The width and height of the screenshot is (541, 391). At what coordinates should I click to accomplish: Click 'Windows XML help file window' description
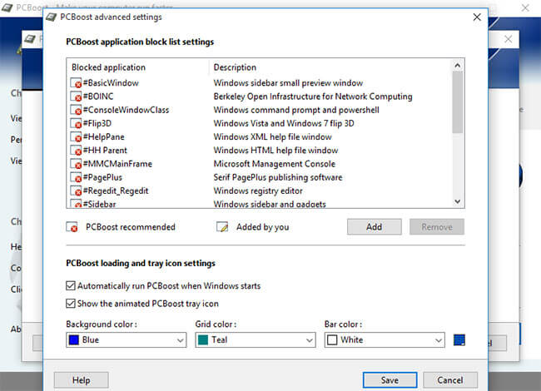tap(272, 137)
